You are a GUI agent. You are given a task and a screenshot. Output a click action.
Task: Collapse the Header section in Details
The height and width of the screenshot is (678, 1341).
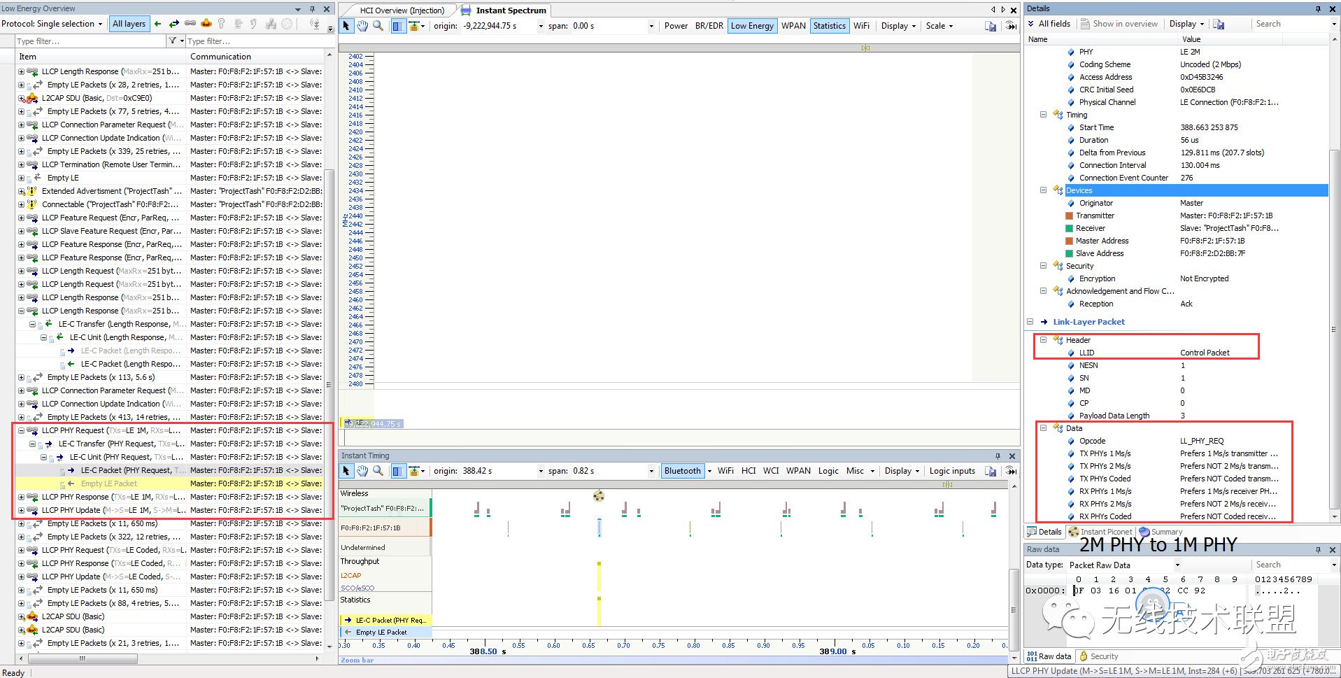[x=1043, y=340]
